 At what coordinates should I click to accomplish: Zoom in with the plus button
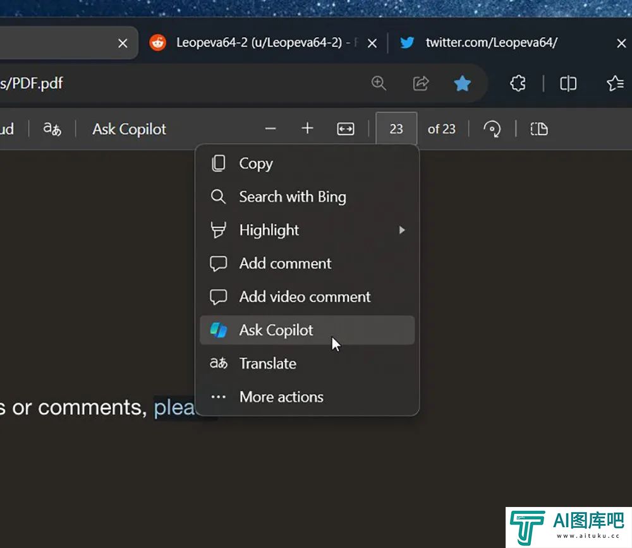(308, 129)
